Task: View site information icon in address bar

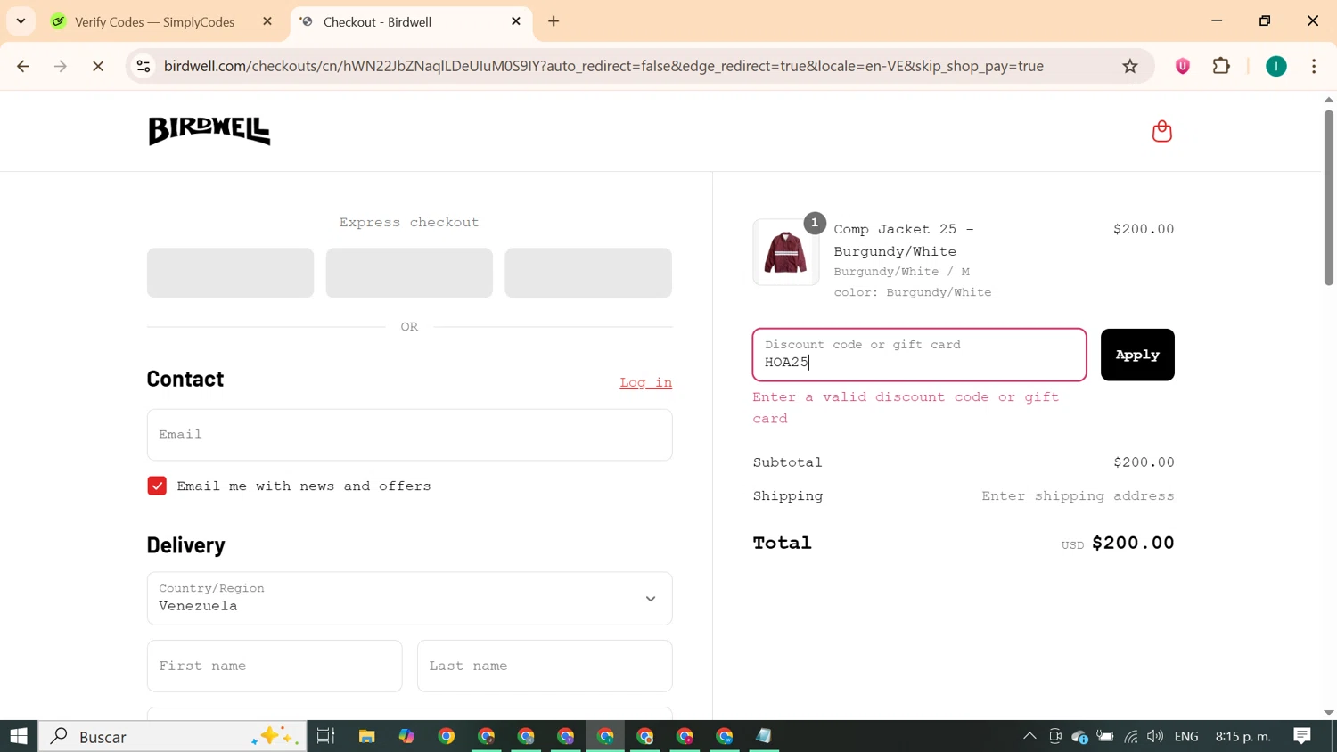Action: pyautogui.click(x=144, y=66)
